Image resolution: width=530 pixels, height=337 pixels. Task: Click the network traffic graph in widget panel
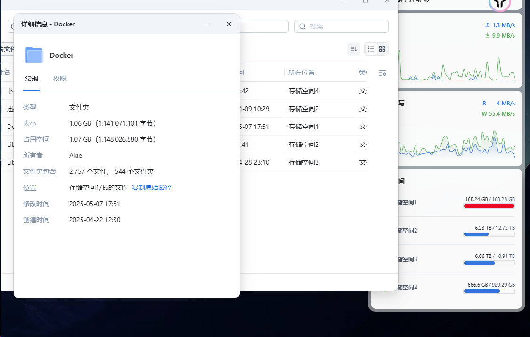(x=457, y=66)
